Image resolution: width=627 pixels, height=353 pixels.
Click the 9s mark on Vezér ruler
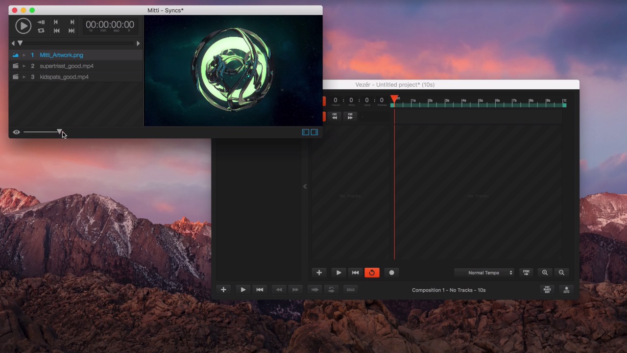pyautogui.click(x=548, y=101)
